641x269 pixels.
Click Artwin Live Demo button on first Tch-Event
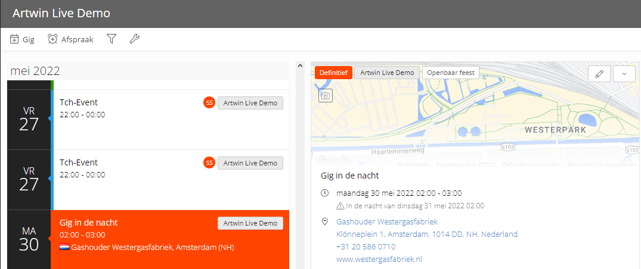250,103
